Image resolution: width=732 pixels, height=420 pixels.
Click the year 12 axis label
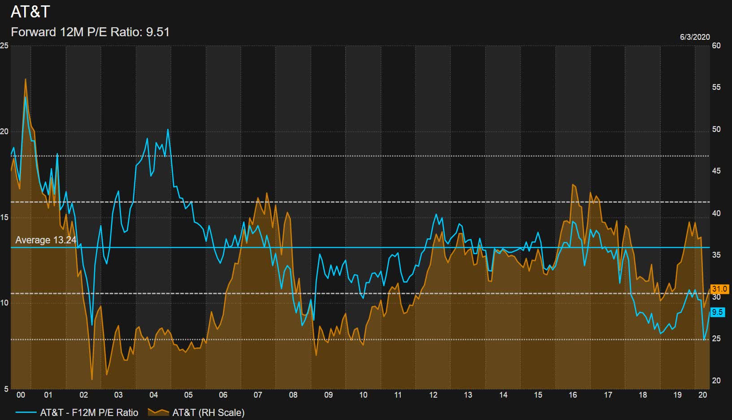tap(433, 395)
